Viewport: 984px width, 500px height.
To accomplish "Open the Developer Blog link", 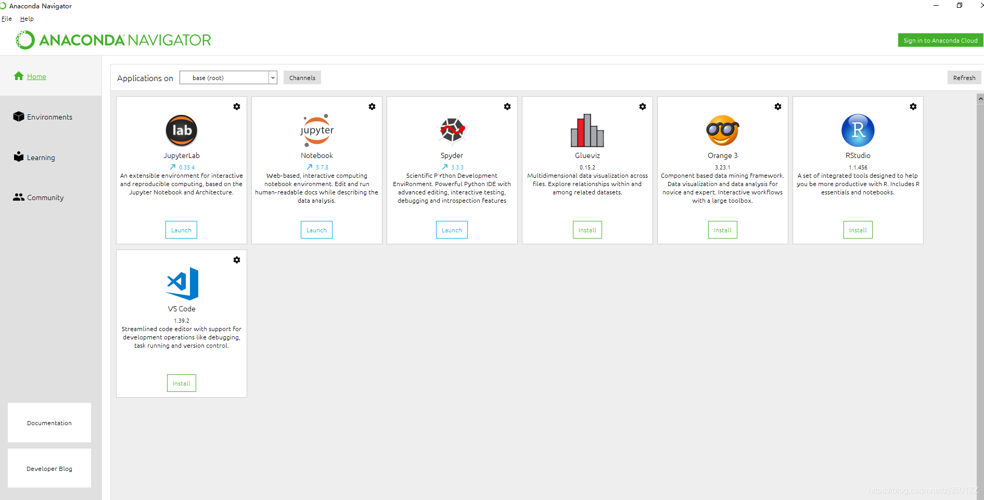I will coord(49,468).
